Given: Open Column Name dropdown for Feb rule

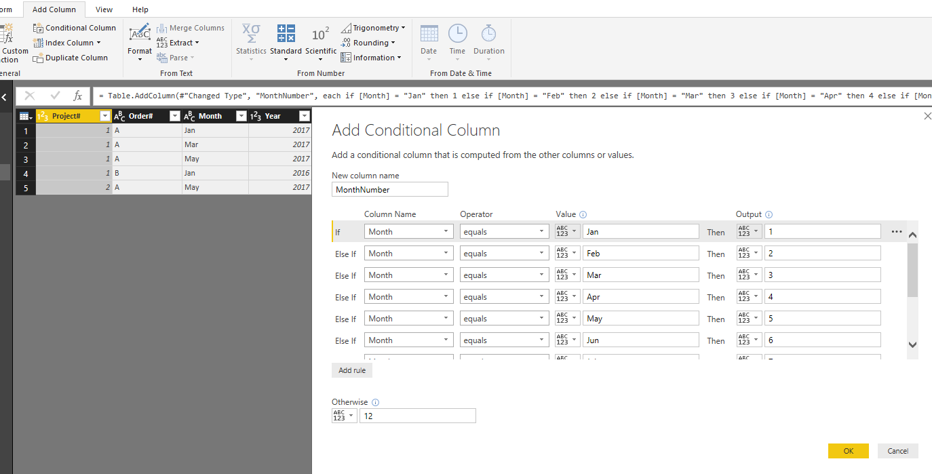Looking at the screenshot, I should coord(409,254).
